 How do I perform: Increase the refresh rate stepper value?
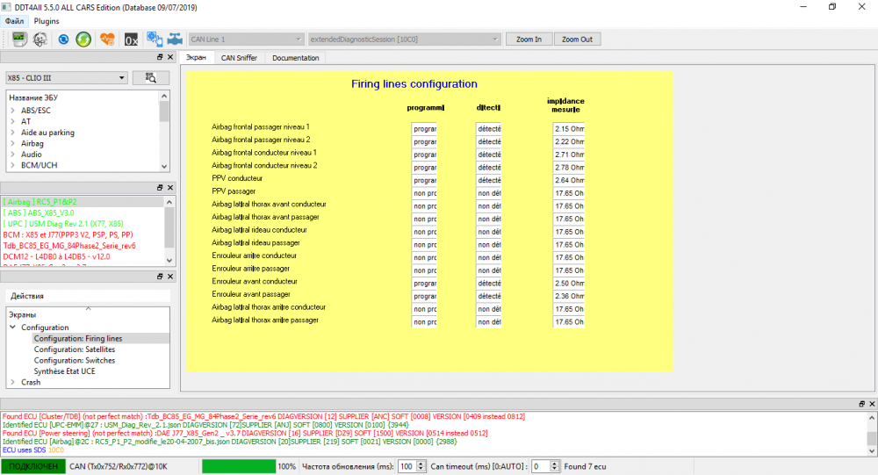(x=421, y=464)
